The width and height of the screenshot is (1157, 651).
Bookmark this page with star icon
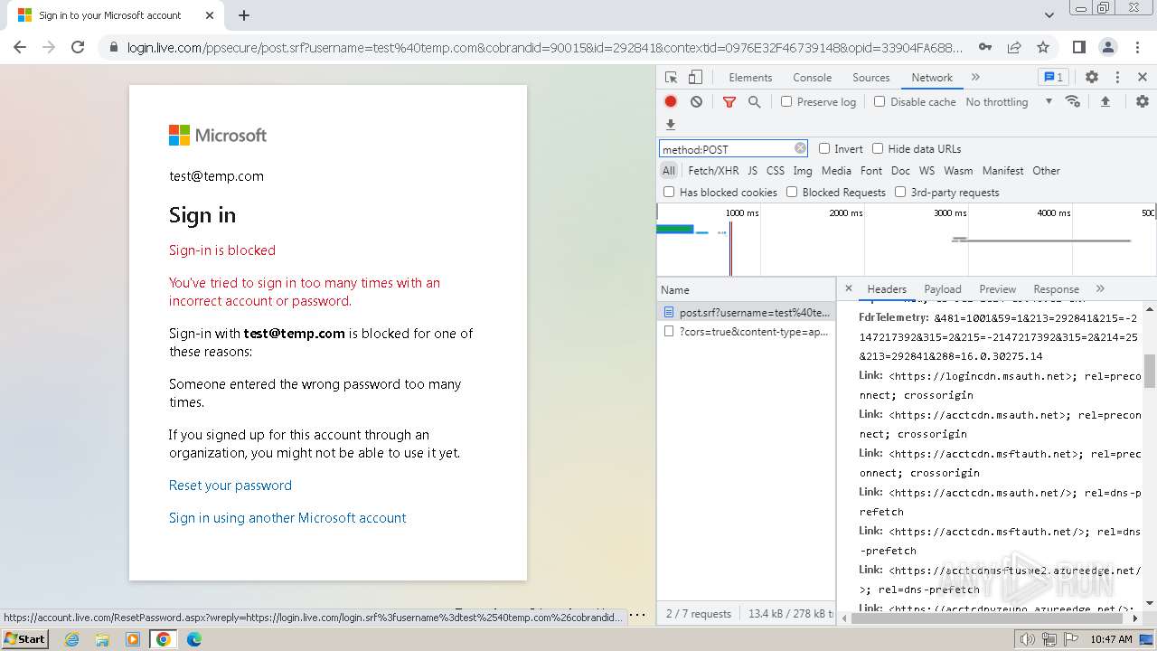1043,47
